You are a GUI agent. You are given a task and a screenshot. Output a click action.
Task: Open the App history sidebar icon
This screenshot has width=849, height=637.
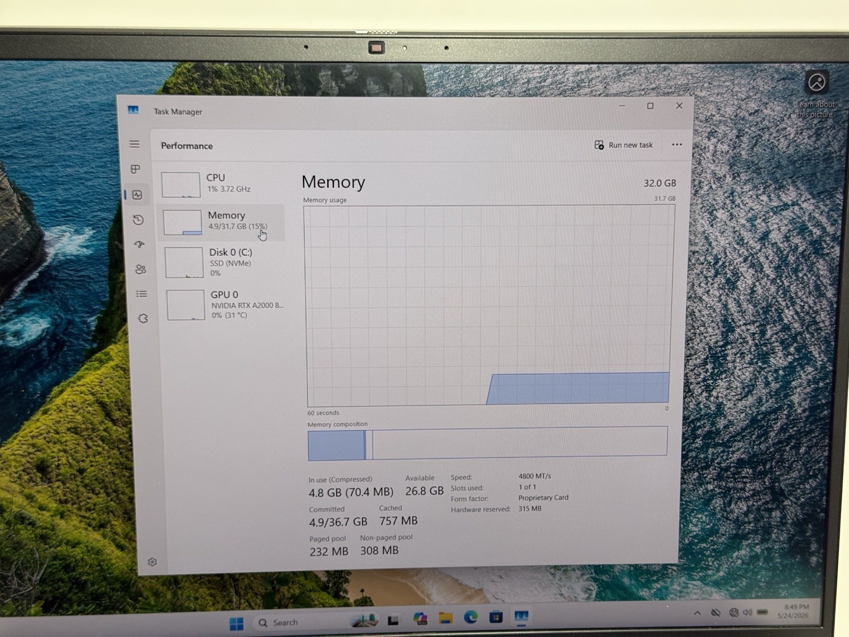coord(138,220)
